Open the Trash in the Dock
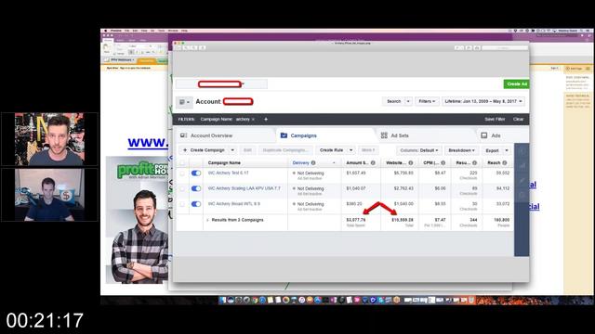This screenshot has height=334, width=595. coord(471,301)
